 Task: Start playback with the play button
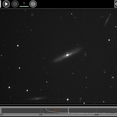(x=6, y=4)
